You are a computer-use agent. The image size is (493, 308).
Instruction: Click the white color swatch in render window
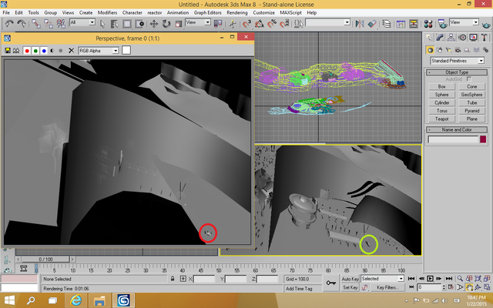(x=126, y=50)
